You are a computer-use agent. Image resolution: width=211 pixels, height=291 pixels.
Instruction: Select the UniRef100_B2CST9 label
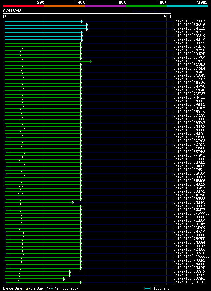click(189, 271)
